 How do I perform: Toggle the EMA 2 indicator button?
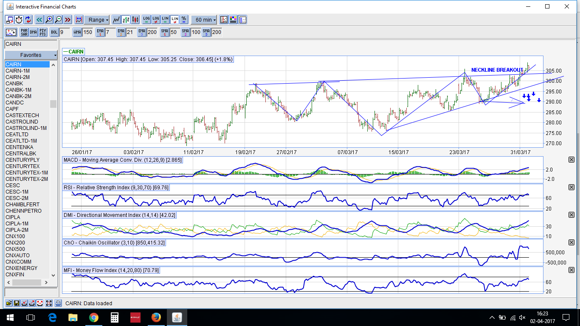click(x=121, y=32)
